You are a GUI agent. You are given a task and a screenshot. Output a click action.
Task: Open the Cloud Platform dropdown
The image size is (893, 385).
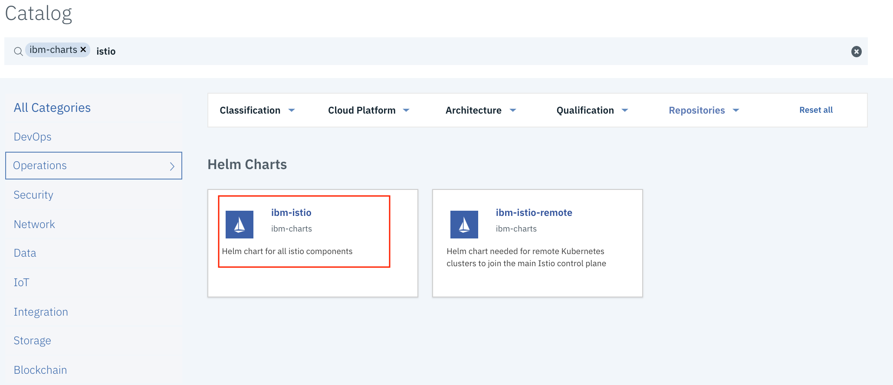(369, 110)
